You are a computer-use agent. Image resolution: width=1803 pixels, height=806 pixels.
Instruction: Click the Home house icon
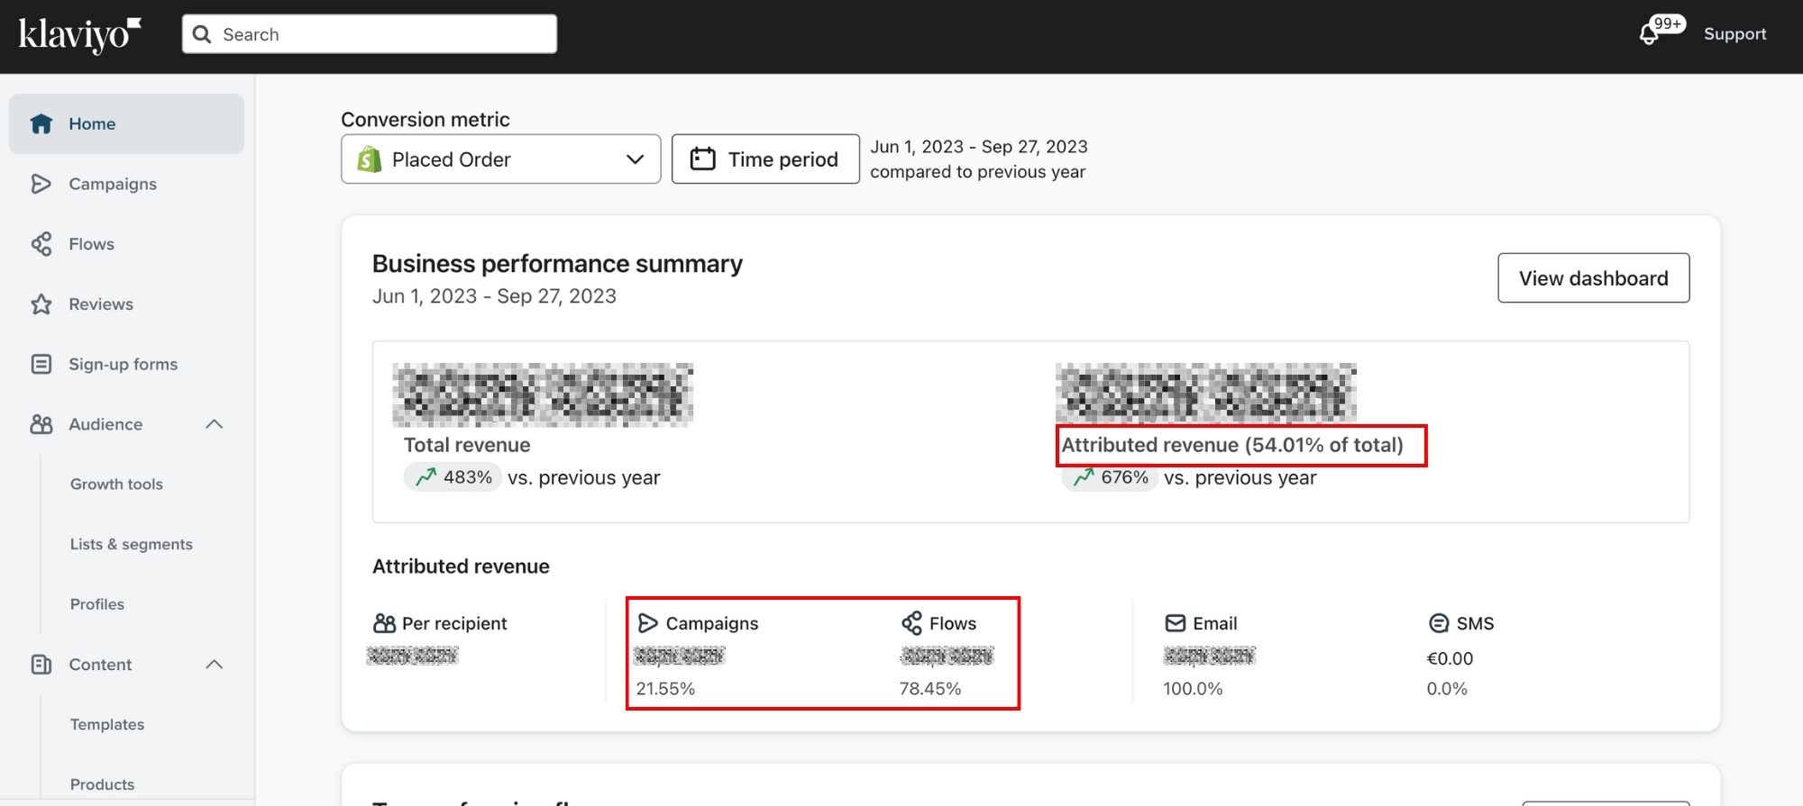[x=41, y=123]
